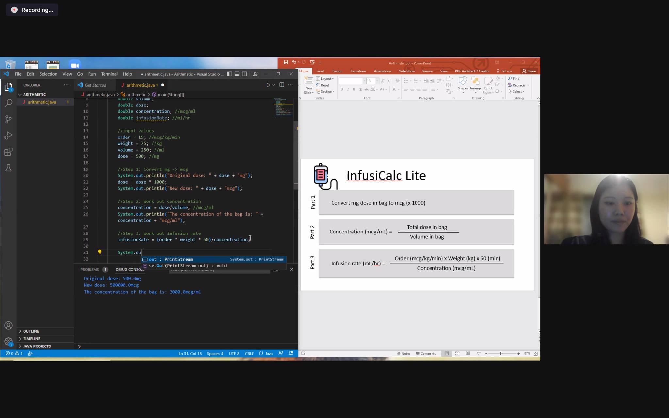
Task: Open the Testing flask icon in VS Code
Action: point(8,168)
